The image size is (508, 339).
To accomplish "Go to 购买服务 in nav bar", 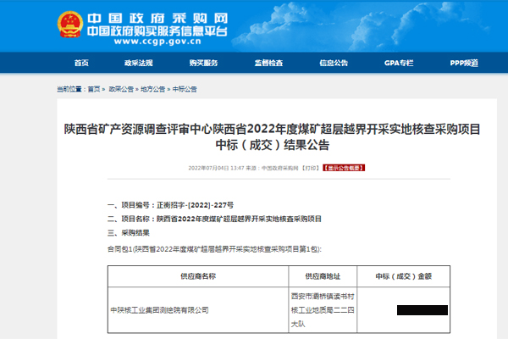I will (x=203, y=64).
